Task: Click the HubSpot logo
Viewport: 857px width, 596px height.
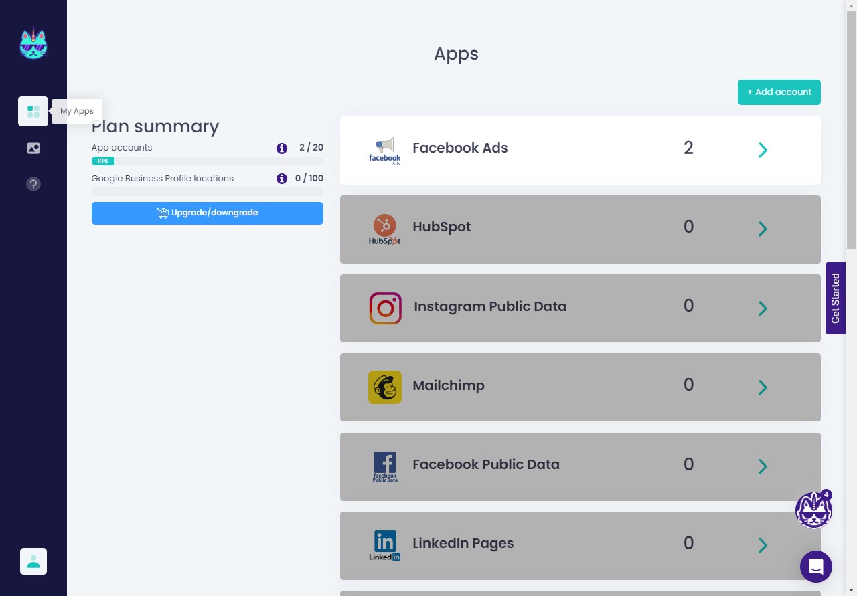Action: (385, 229)
